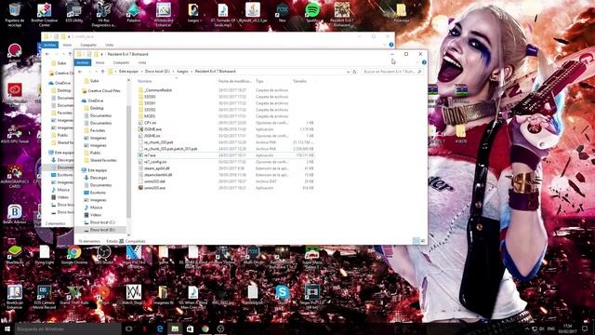Image resolution: width=595 pixels, height=335 pixels.
Task: Sort by Tamaño column header
Action: pyautogui.click(x=299, y=81)
